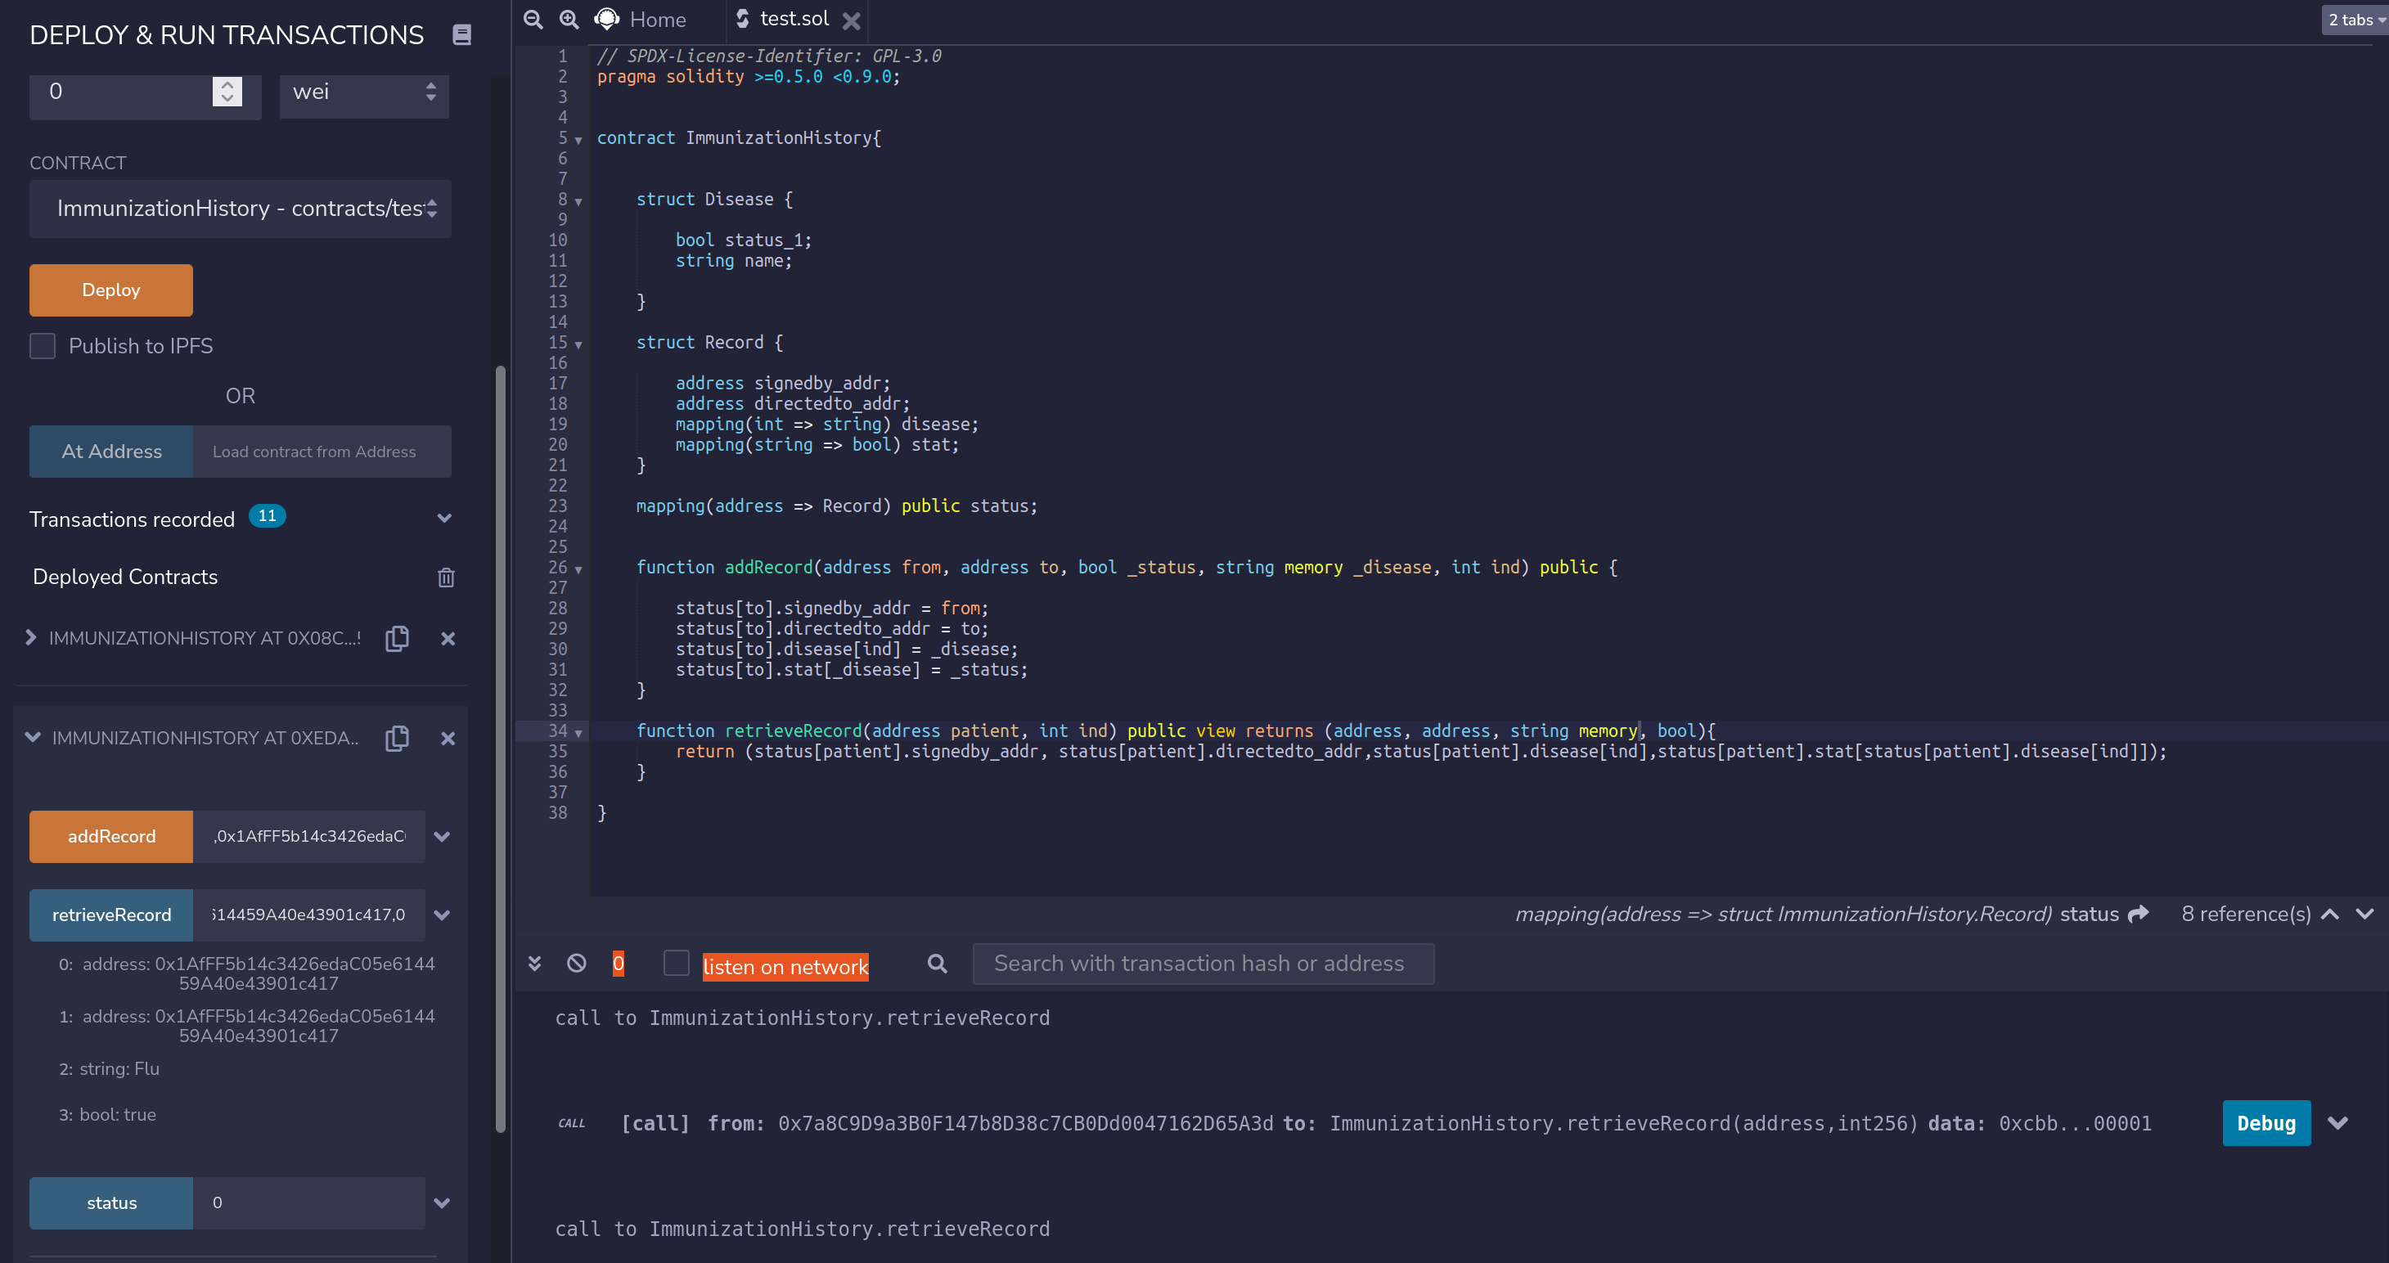Screen dimensions: 2389x1263
Task: Collapse the terminal panel with double chevron
Action: pyautogui.click(x=534, y=964)
